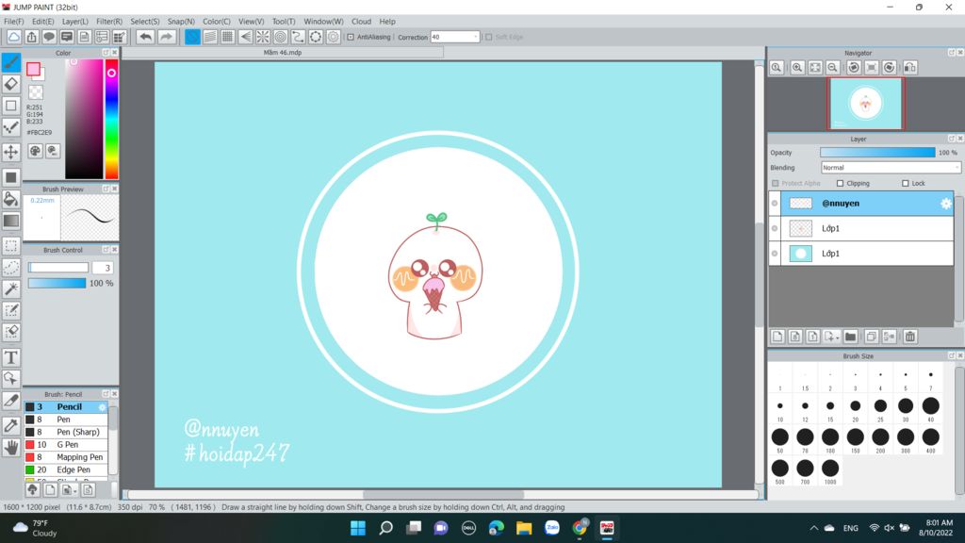The image size is (965, 543).
Task: Select the Hand pan tool
Action: pyautogui.click(x=11, y=447)
